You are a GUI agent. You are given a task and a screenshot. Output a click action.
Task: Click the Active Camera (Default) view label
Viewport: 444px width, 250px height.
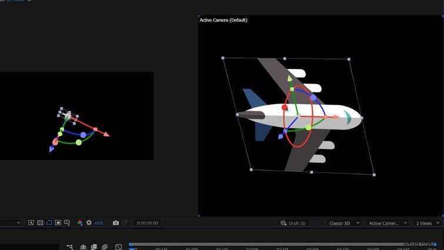[x=223, y=20]
